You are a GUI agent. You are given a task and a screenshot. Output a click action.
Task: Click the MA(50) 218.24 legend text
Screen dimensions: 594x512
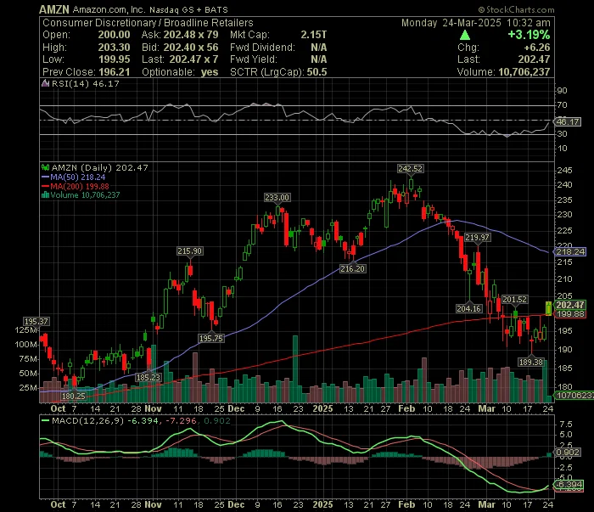click(78, 177)
